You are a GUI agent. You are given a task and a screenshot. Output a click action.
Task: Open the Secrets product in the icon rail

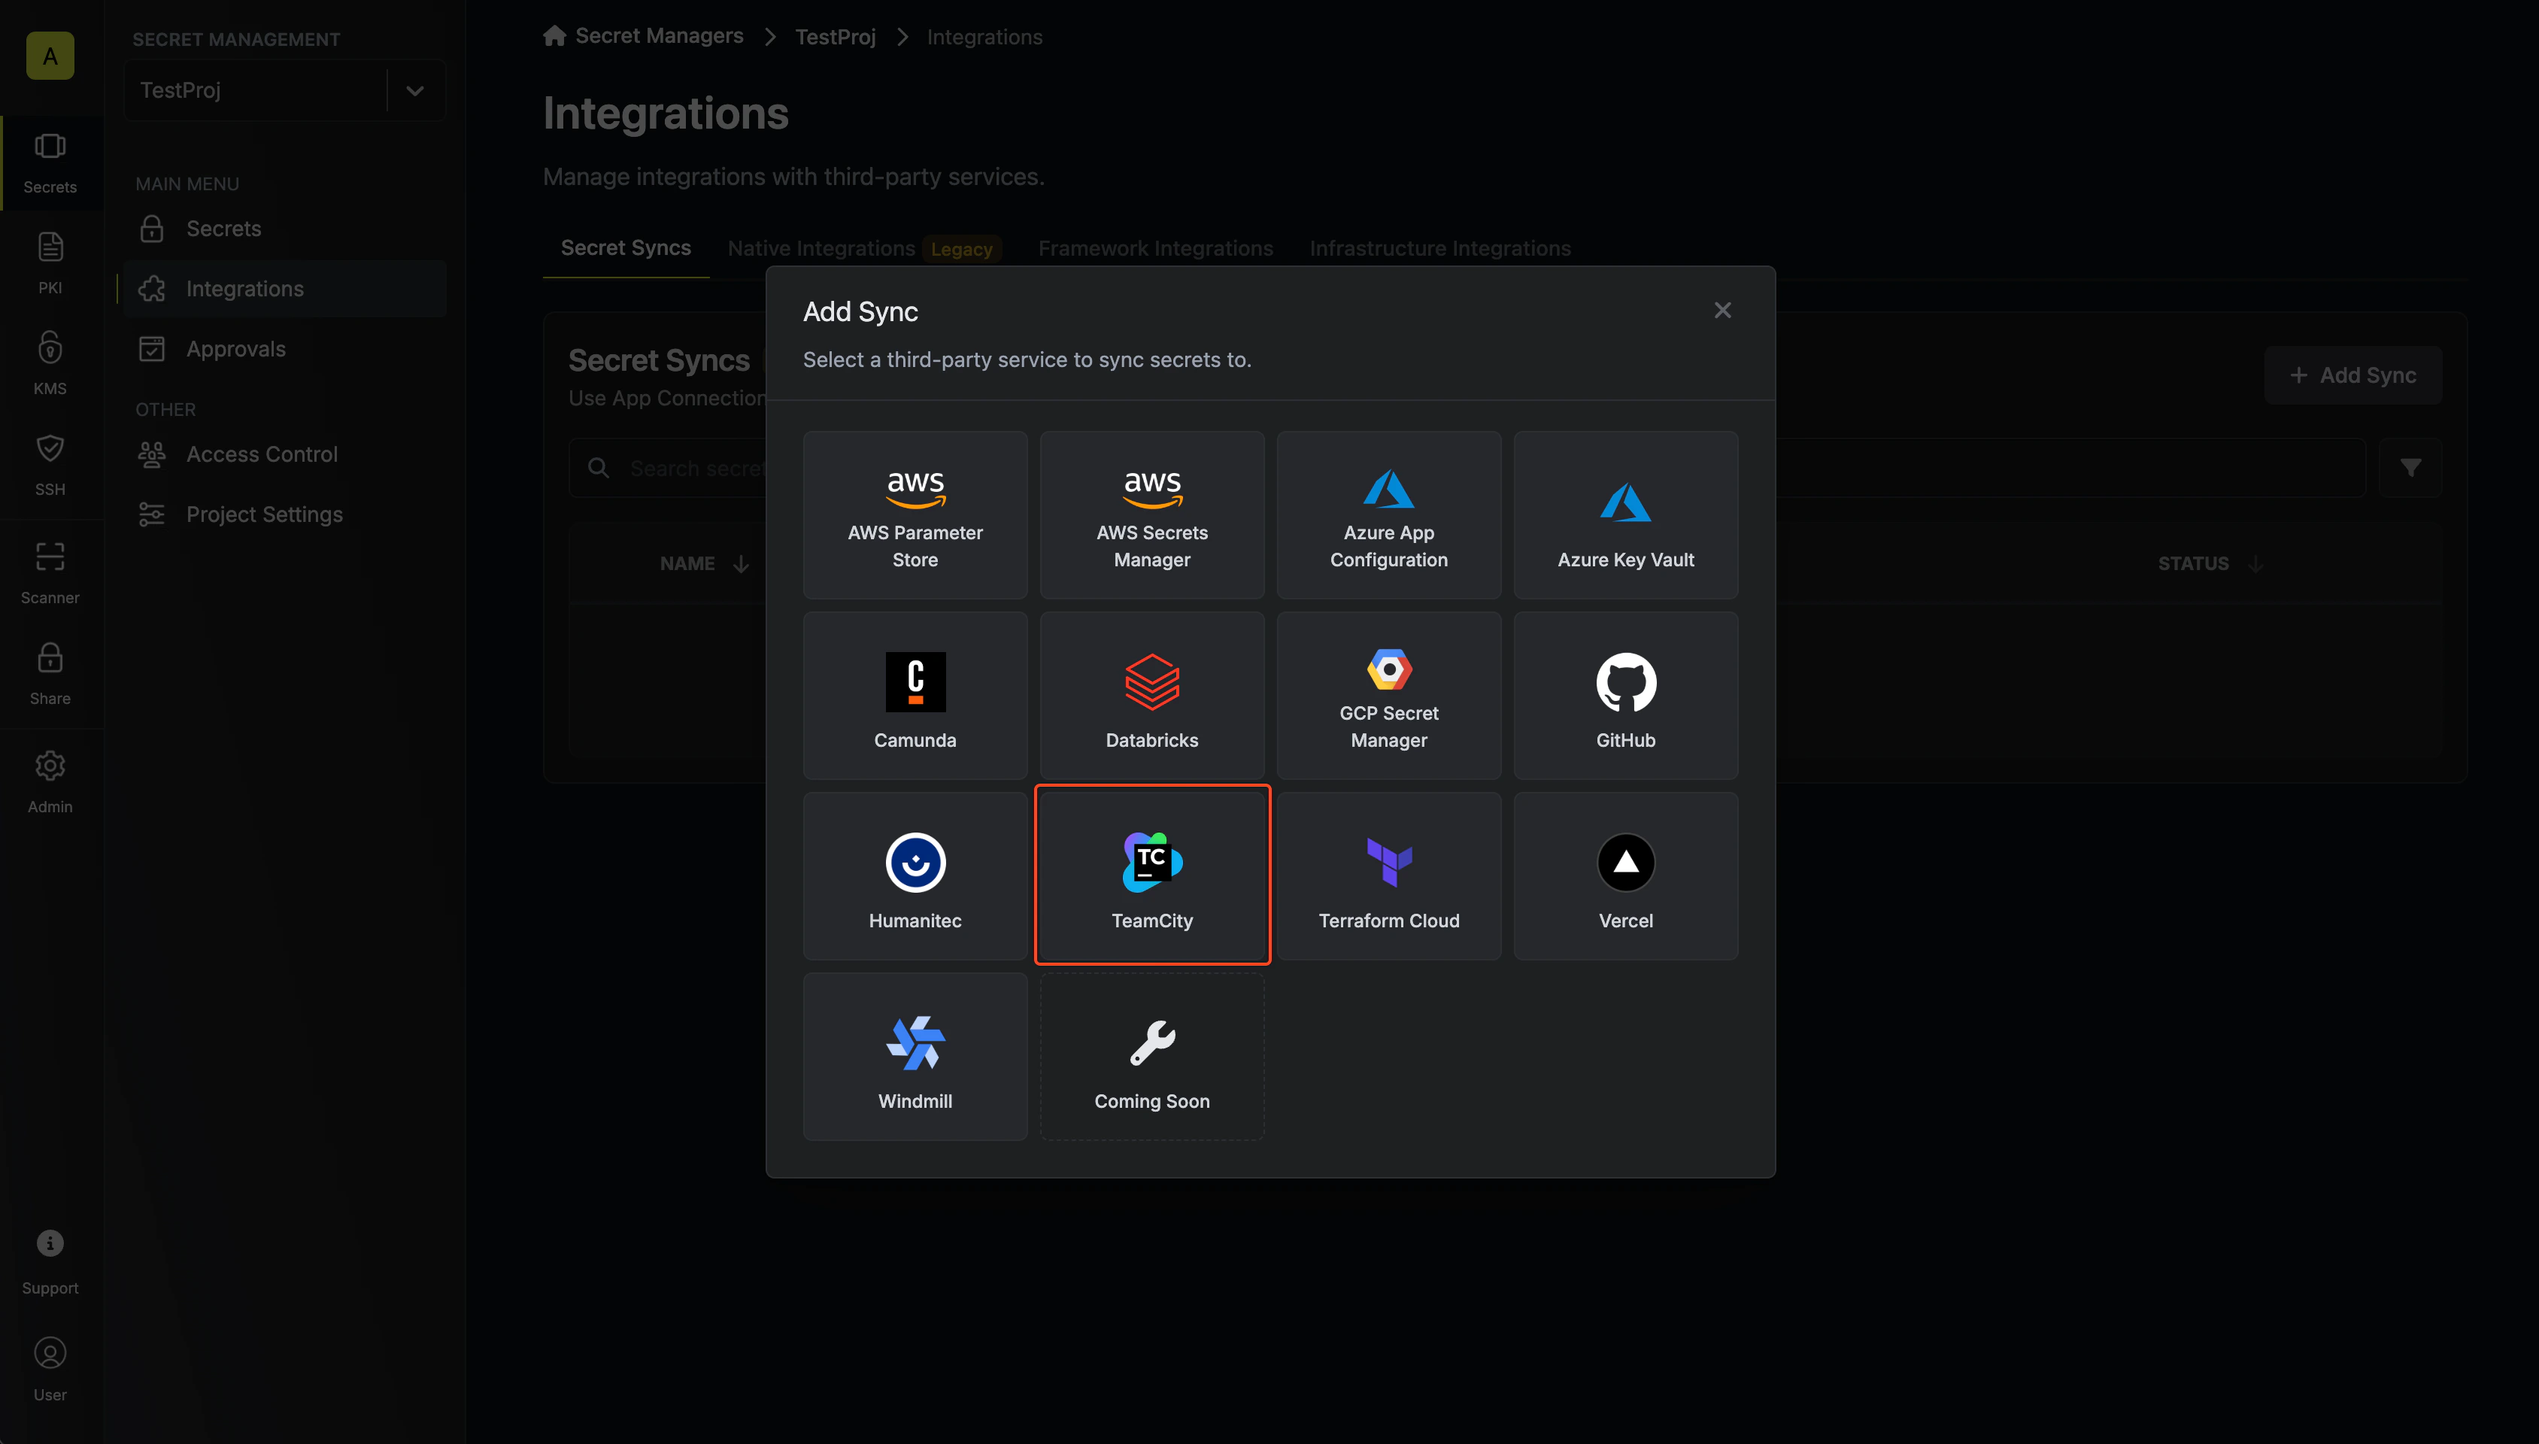(50, 164)
